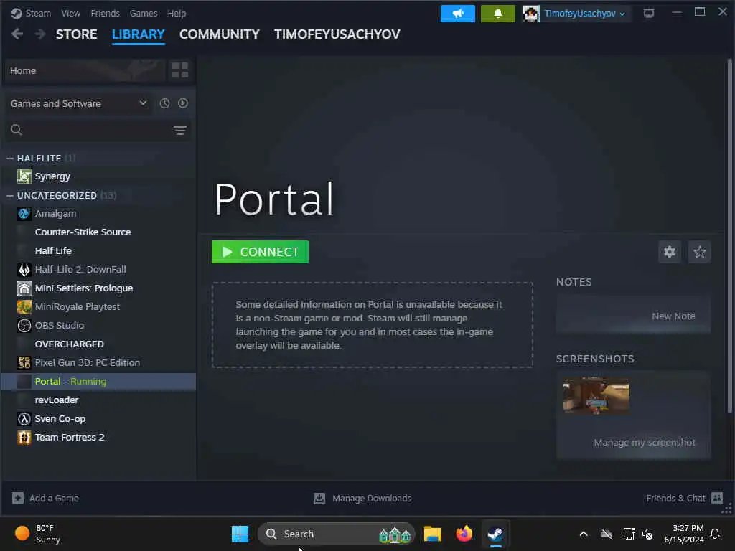
Task: Click the Mini Settlers house icon
Action: click(24, 288)
